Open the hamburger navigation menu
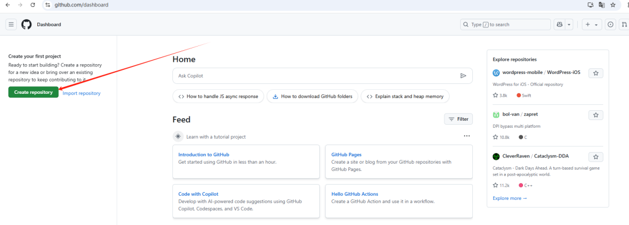Screen dimensions: 629x225 point(11,24)
